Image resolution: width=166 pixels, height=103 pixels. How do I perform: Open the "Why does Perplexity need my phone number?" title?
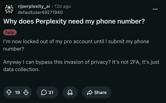point(74,21)
